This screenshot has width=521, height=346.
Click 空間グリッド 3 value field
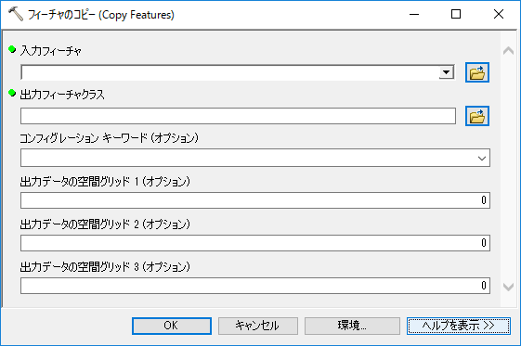tap(255, 286)
